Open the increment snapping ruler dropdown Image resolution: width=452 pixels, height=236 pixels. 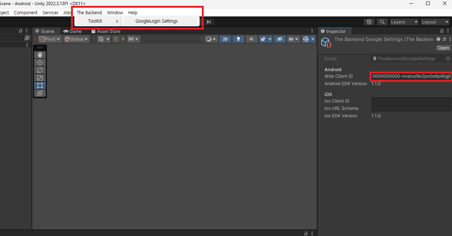133,39
